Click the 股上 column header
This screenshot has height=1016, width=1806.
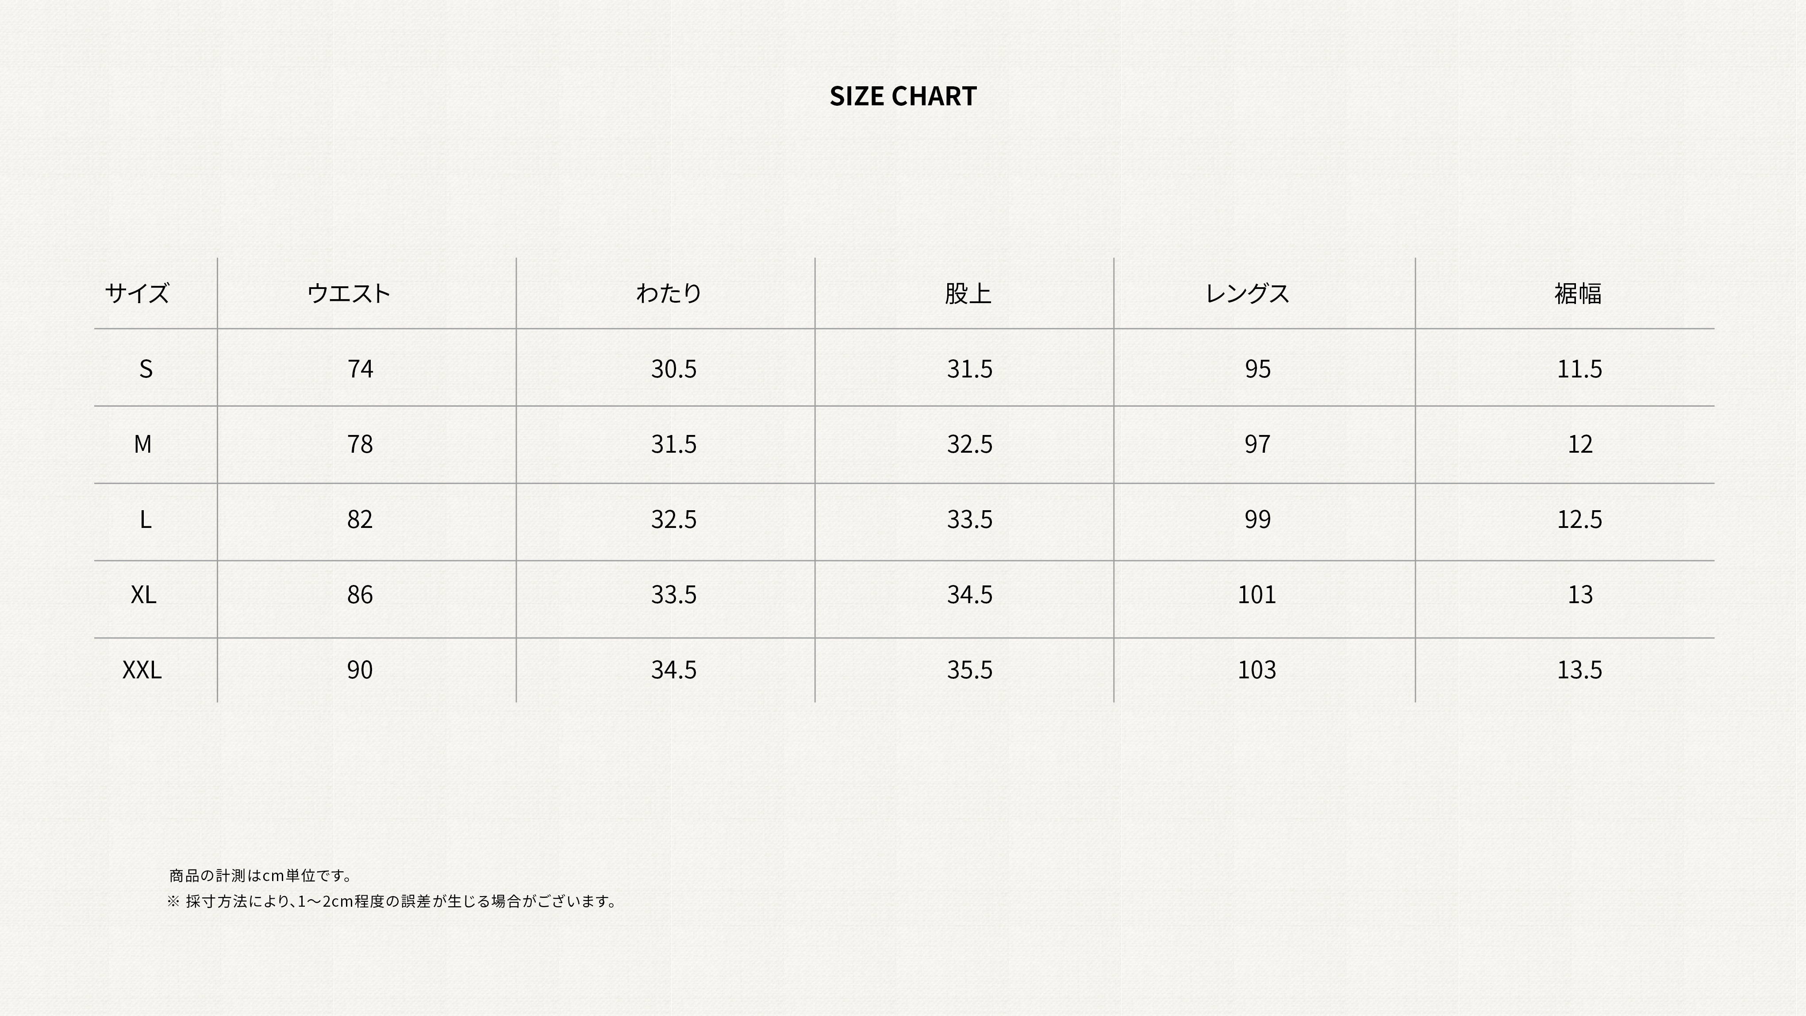coord(968,293)
